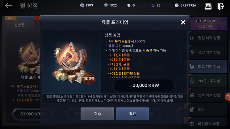Open the 일일 혜택 상품 category
This screenshot has width=230, height=129.
pyautogui.click(x=208, y=38)
